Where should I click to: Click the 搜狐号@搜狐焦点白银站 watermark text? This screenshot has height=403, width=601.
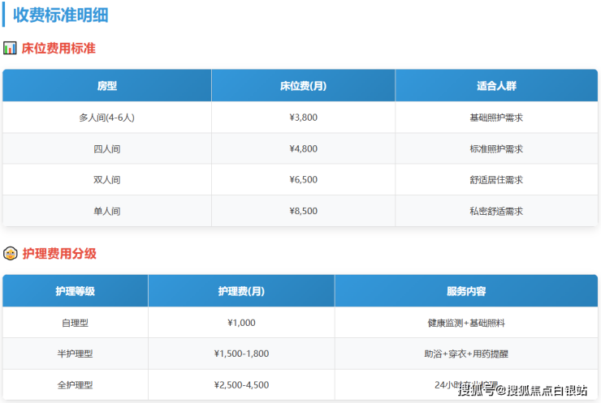click(522, 391)
